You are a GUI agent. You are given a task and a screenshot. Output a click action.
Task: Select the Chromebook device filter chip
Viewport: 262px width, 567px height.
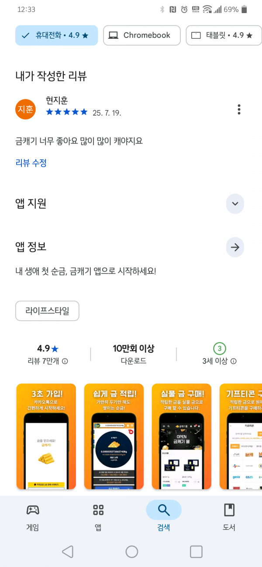[x=142, y=35]
